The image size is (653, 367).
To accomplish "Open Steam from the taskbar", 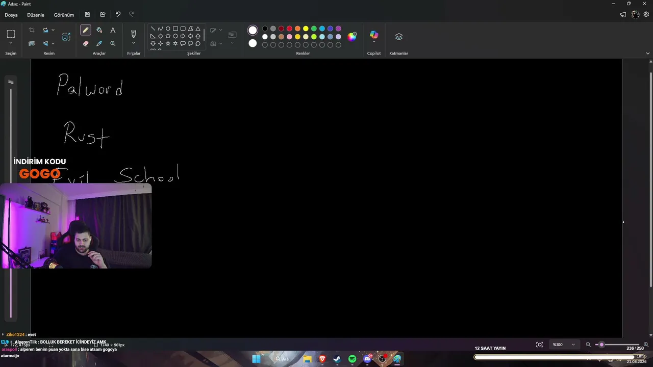I will [x=337, y=359].
